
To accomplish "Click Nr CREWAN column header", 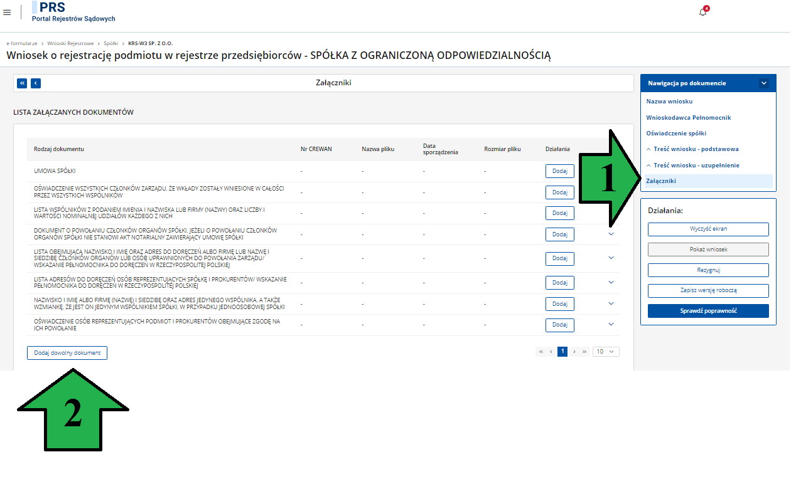I will [316, 149].
